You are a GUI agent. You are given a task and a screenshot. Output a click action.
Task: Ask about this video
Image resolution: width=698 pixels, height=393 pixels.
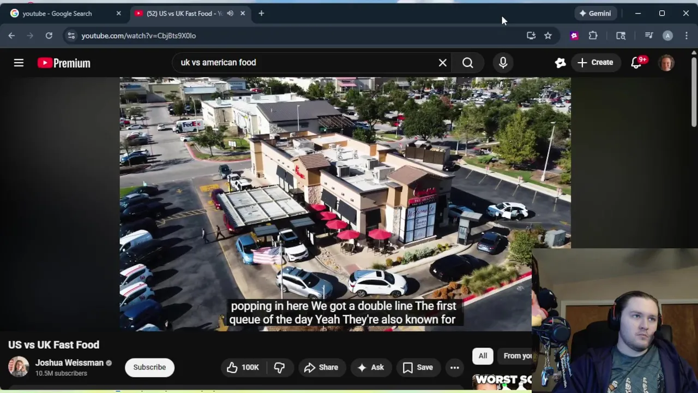[x=370, y=367]
